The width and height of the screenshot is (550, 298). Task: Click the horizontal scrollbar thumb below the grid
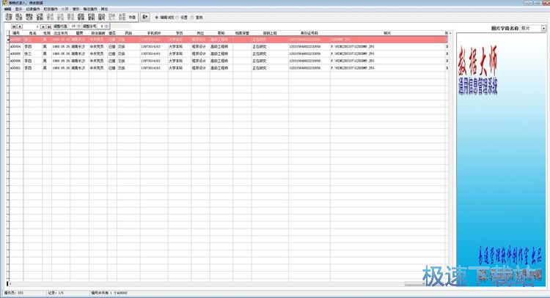414,284
